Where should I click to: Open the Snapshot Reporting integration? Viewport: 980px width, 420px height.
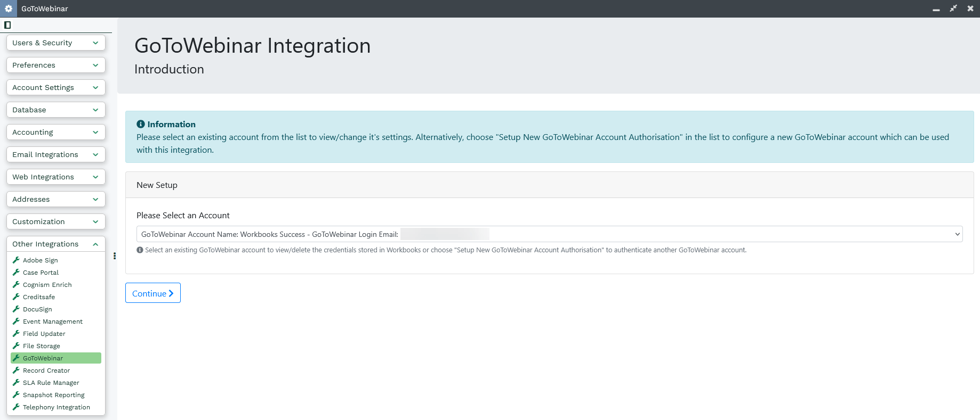53,395
